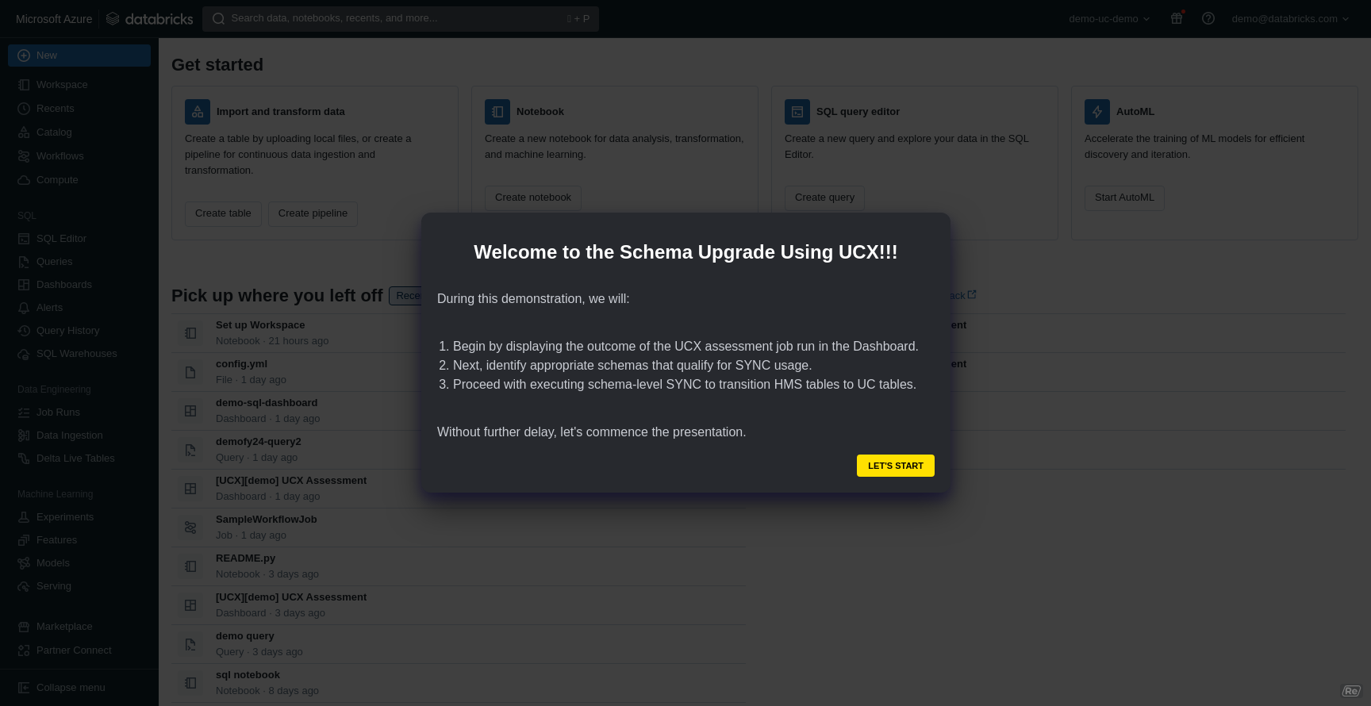Open Compute cloud icon in sidebar

pyautogui.click(x=24, y=180)
